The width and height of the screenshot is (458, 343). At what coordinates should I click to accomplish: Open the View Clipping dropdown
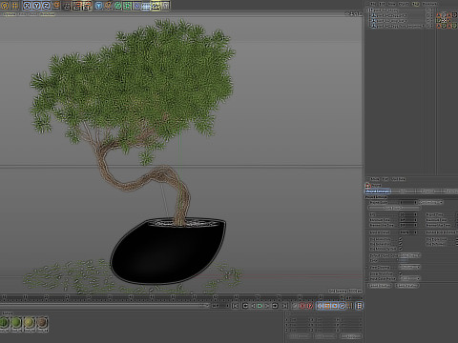409,267
